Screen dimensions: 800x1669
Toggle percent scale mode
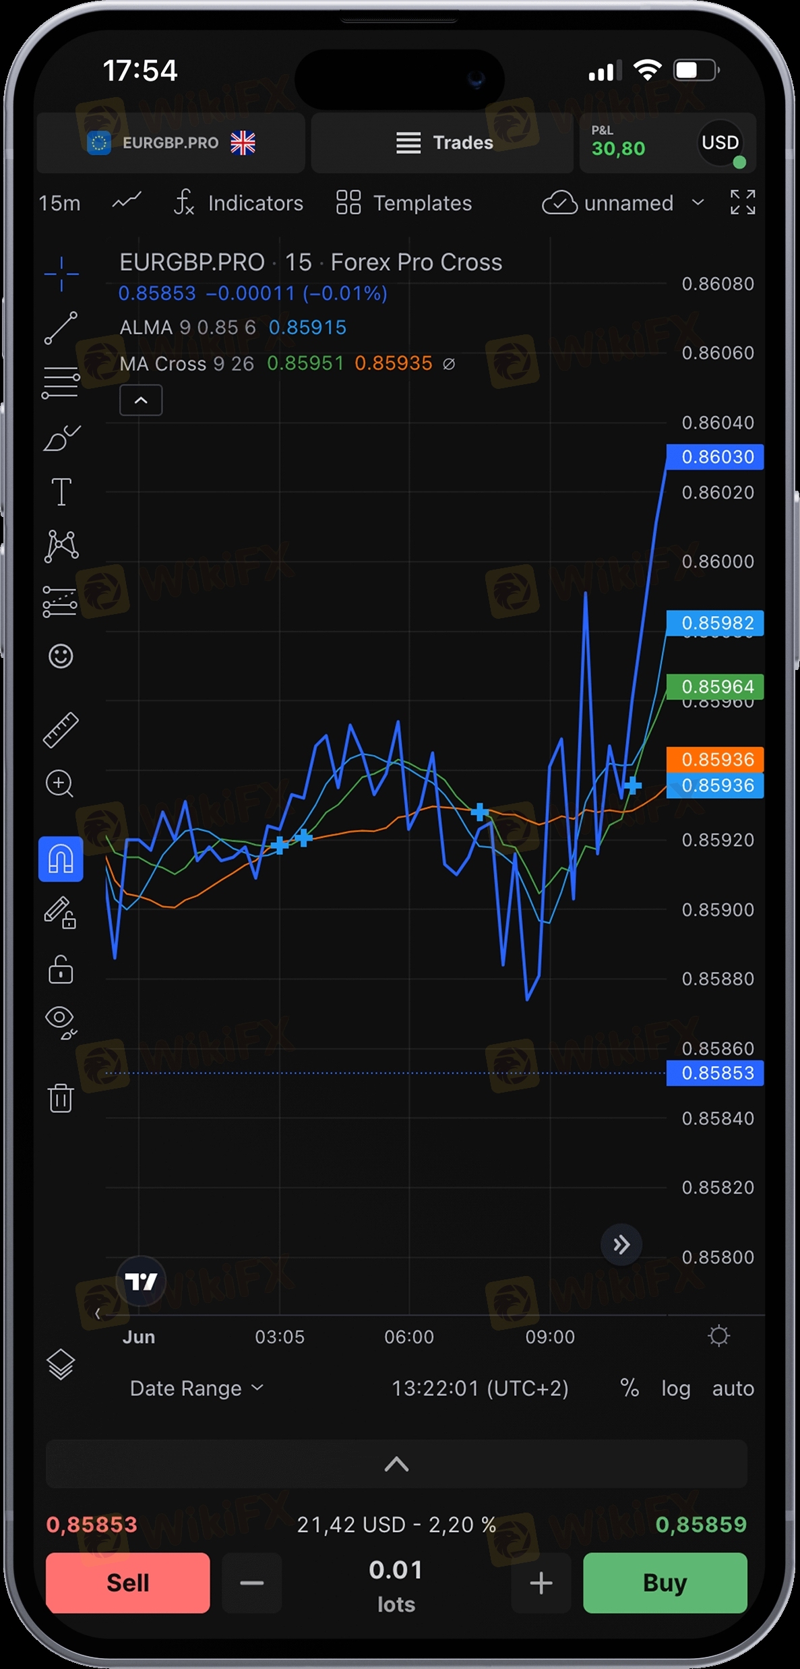629,1389
